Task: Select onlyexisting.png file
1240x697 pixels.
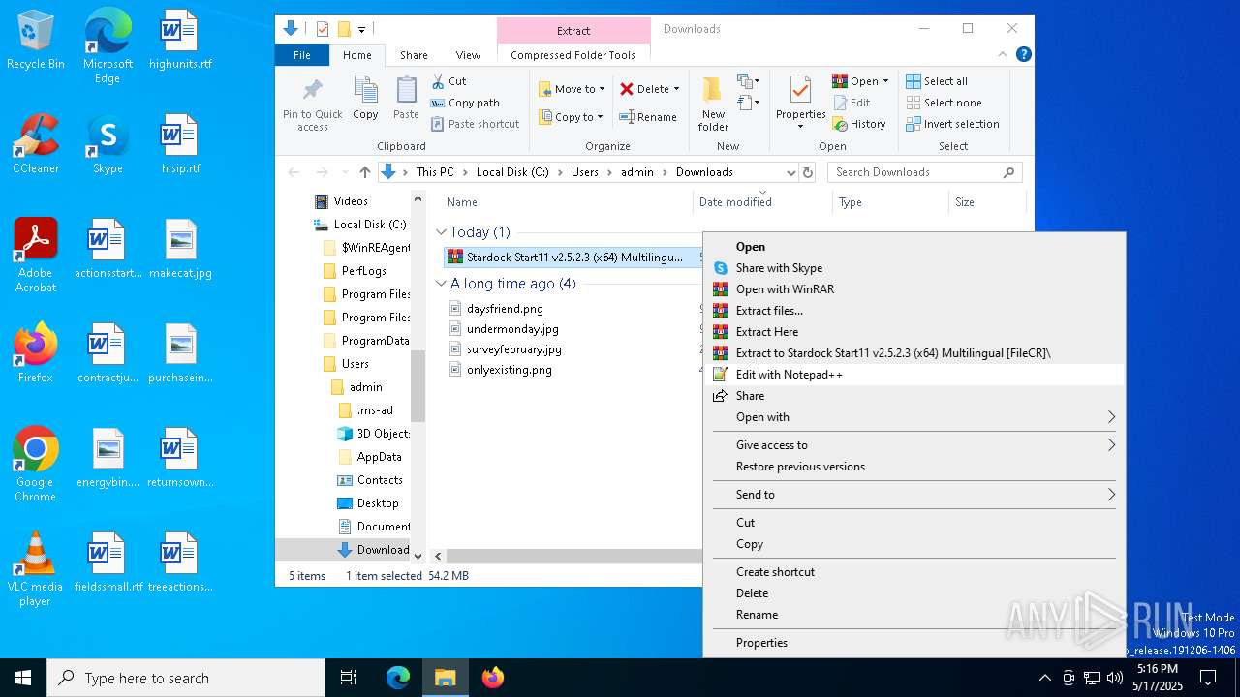Action: [x=509, y=370]
